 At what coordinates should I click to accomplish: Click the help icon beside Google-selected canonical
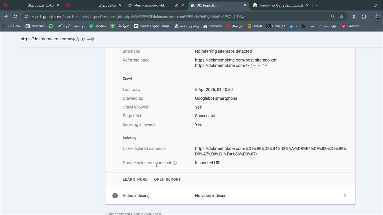[x=174, y=163]
